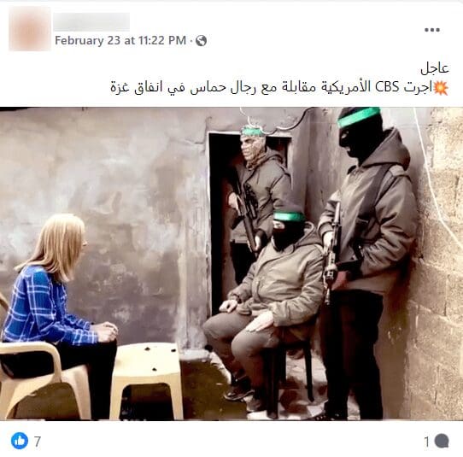View who reacted via the count 7

[x=38, y=442]
